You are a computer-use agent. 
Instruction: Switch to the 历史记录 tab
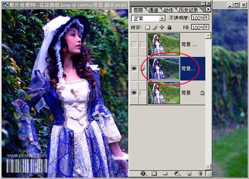tap(189, 10)
